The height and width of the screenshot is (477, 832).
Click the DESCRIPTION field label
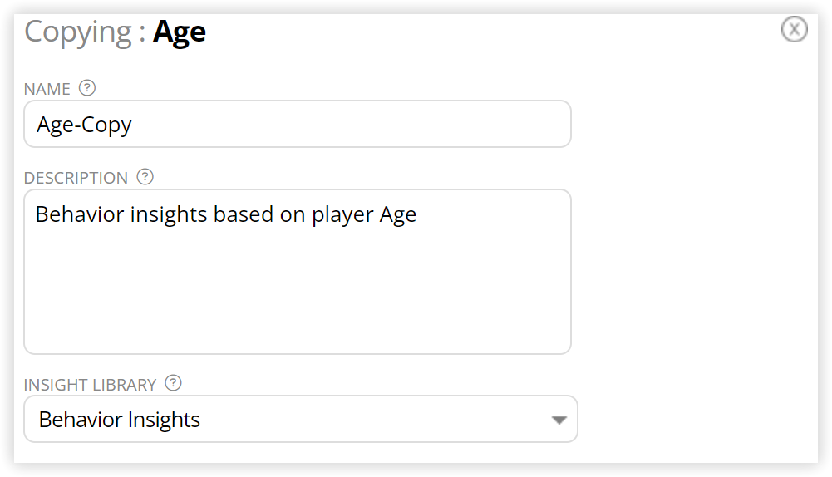point(76,178)
